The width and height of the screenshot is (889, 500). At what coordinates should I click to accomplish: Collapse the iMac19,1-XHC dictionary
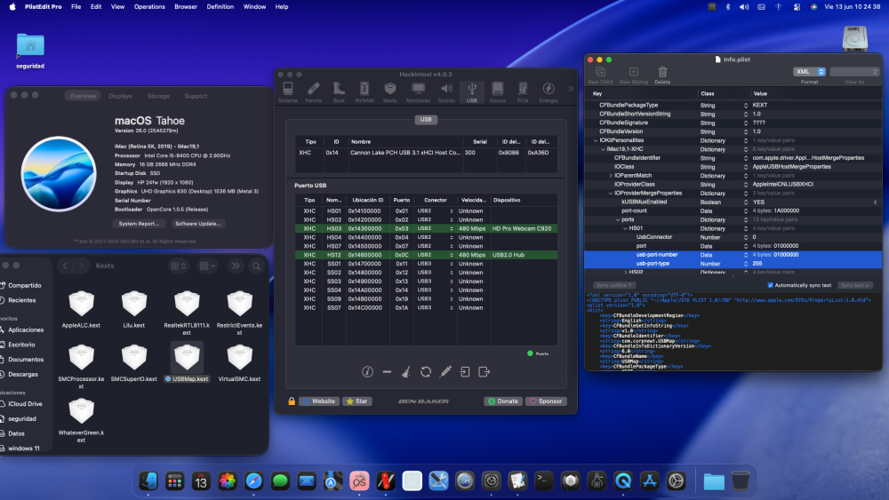tap(603, 149)
